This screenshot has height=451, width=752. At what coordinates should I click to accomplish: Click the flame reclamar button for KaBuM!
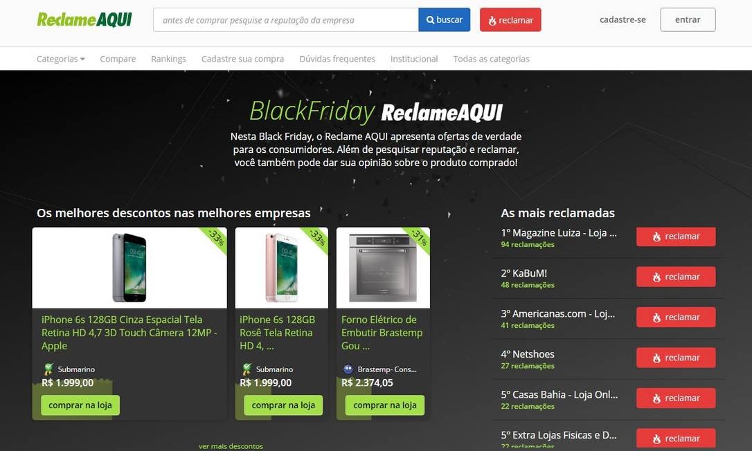coord(676,277)
